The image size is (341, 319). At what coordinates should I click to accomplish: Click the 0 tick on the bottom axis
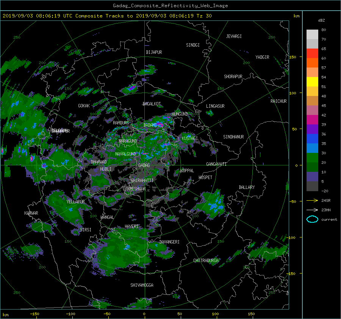pyautogui.click(x=144, y=314)
